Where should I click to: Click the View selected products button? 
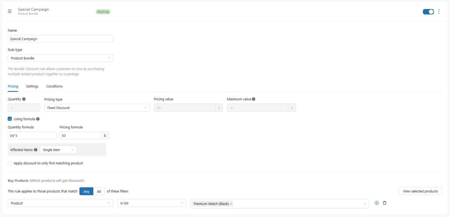pos(420,191)
